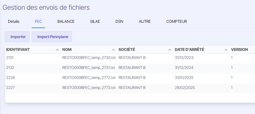Select row with identifier 2131

pyautogui.click(x=130, y=58)
